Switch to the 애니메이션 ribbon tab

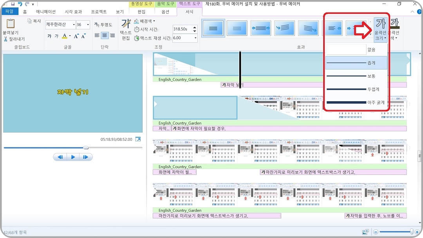tap(46, 12)
